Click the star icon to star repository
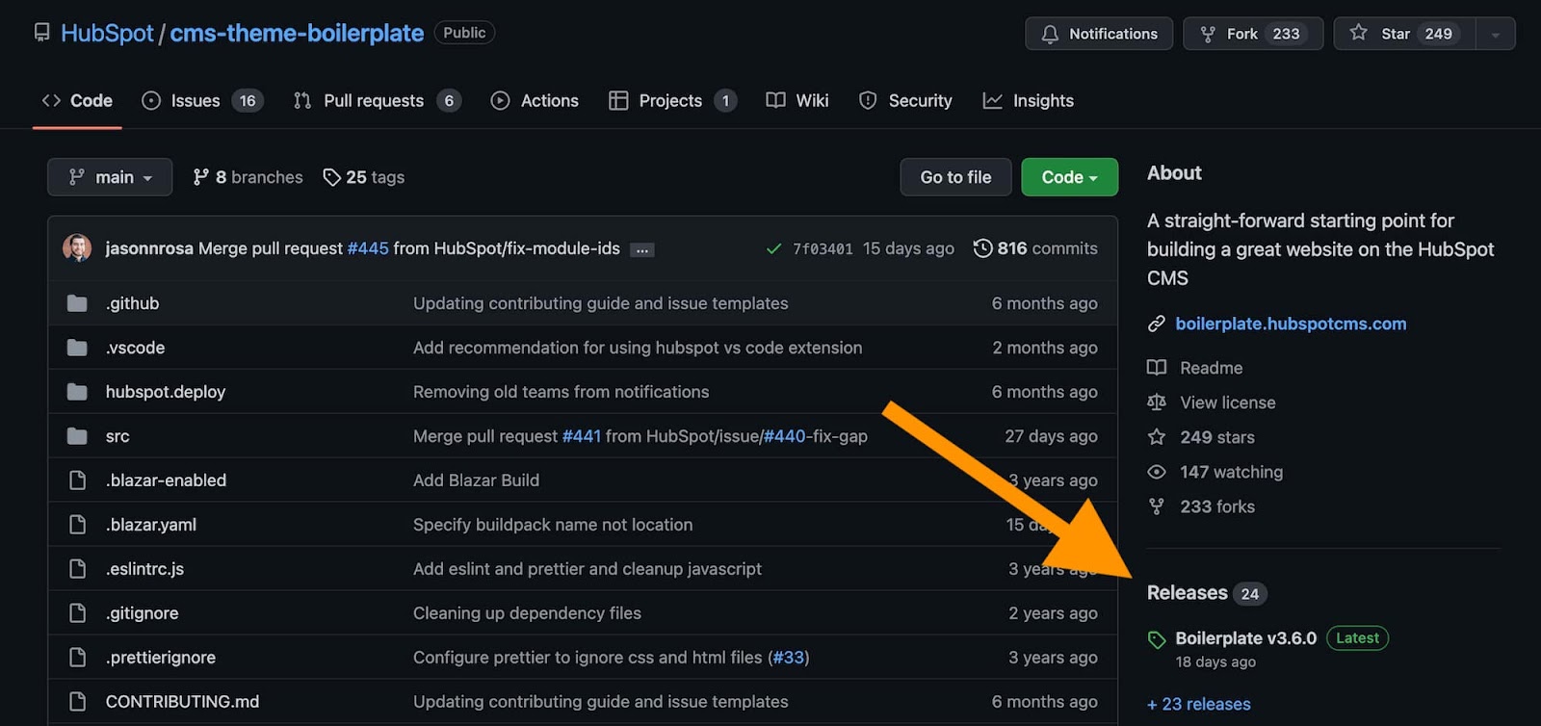Screen dimensions: 1541x726 click(x=1358, y=33)
